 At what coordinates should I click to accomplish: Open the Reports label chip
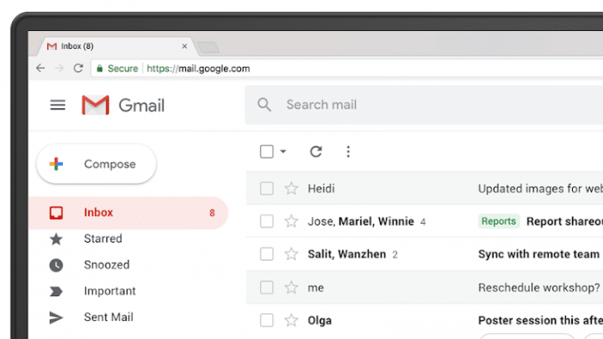[x=499, y=221]
